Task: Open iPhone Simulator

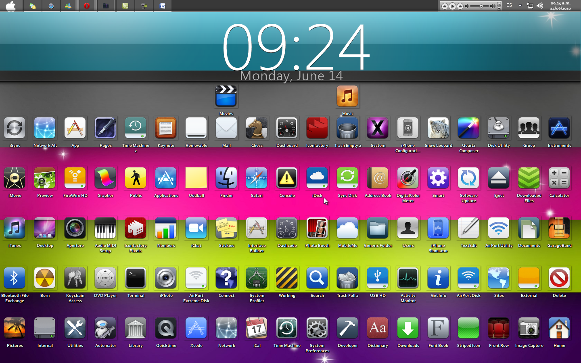Action: (x=438, y=228)
